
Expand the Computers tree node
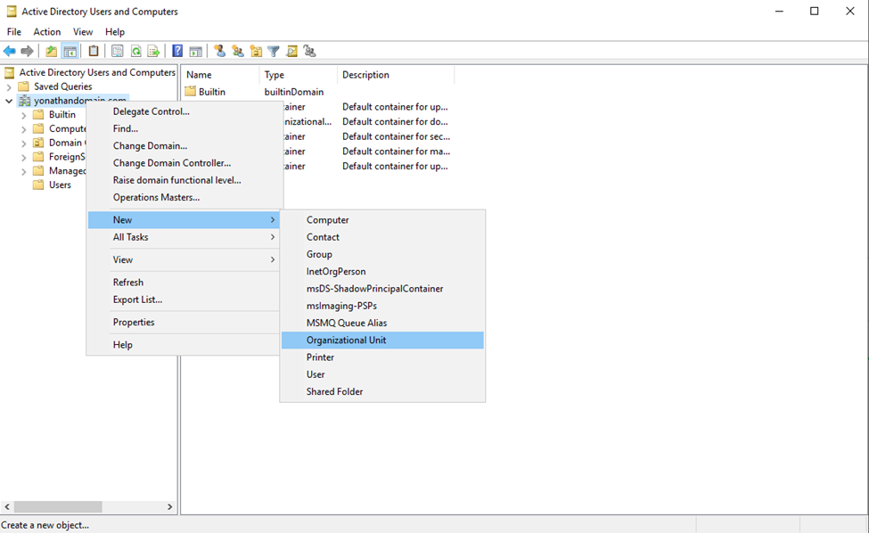coord(23,129)
